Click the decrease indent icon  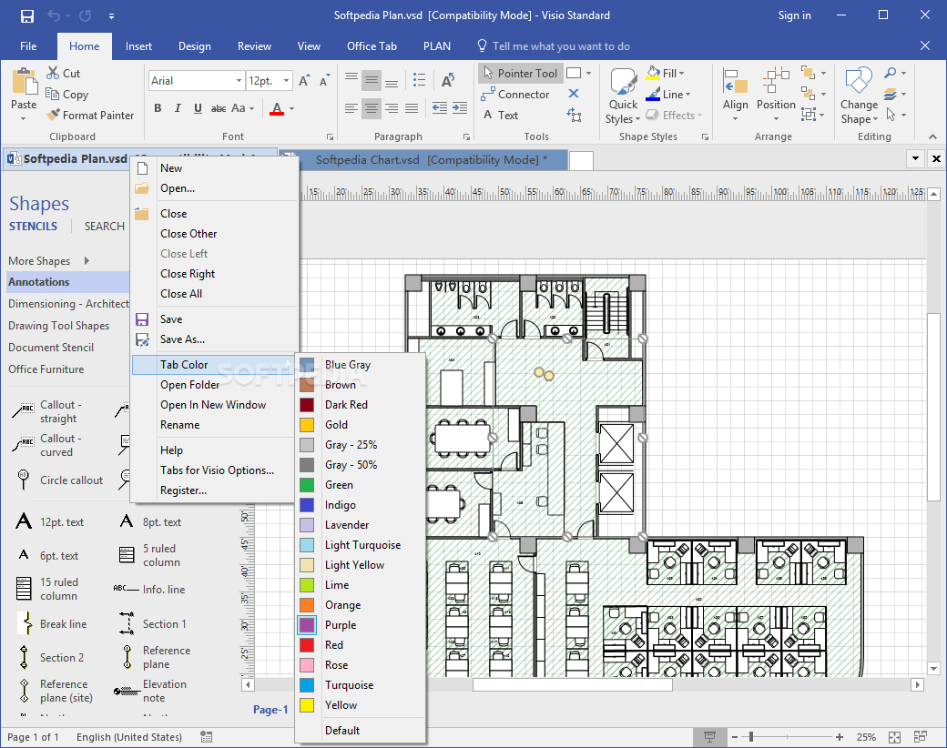point(440,108)
